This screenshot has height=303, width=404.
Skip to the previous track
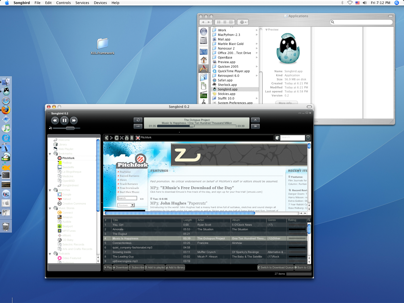point(55,120)
